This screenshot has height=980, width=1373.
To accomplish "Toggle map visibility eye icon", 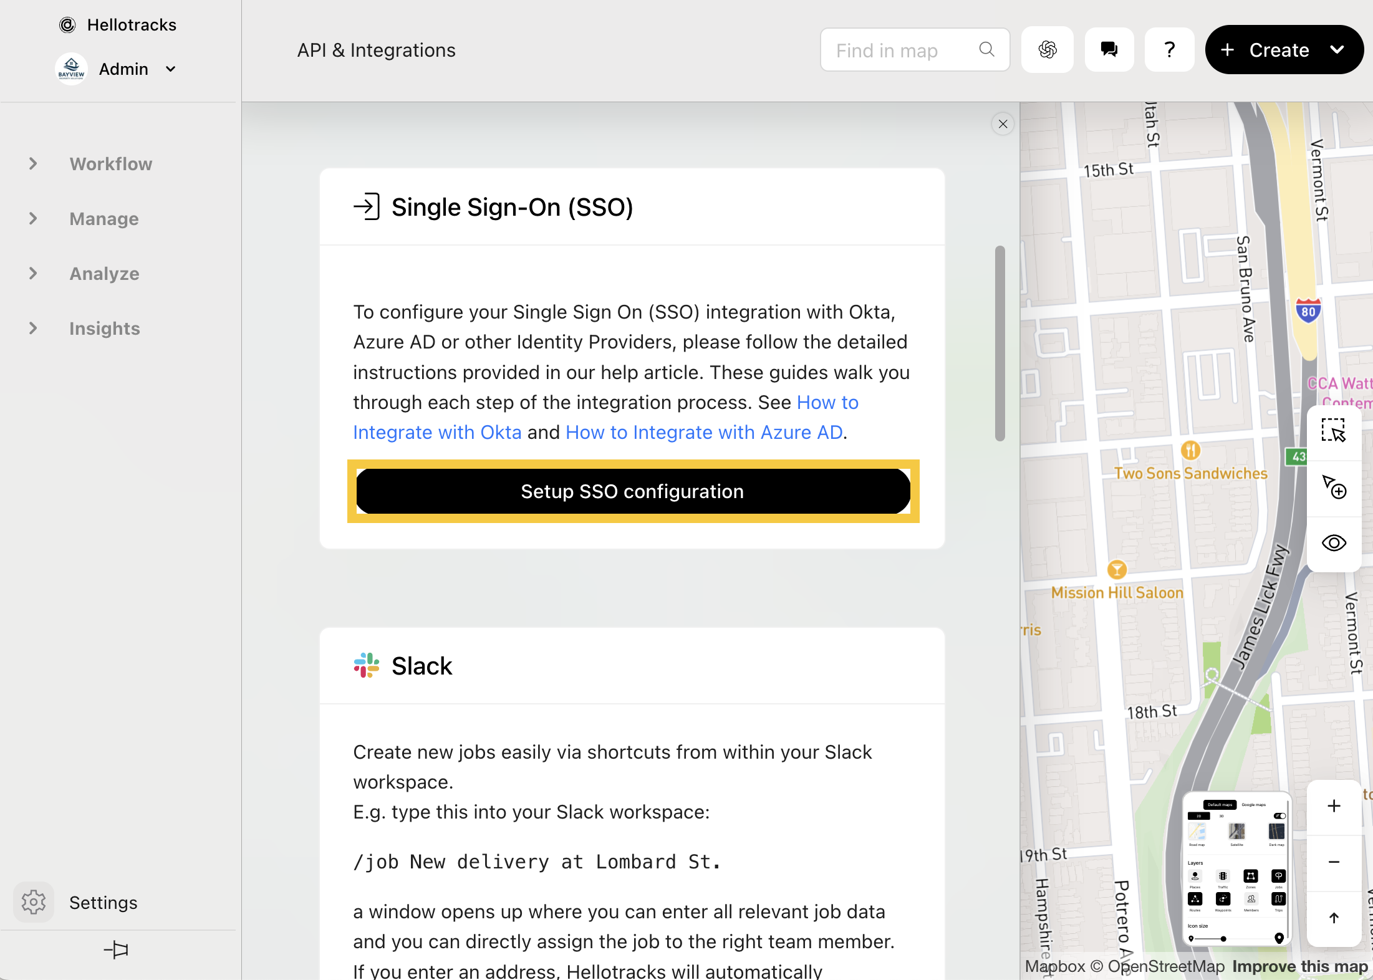I will [x=1334, y=543].
